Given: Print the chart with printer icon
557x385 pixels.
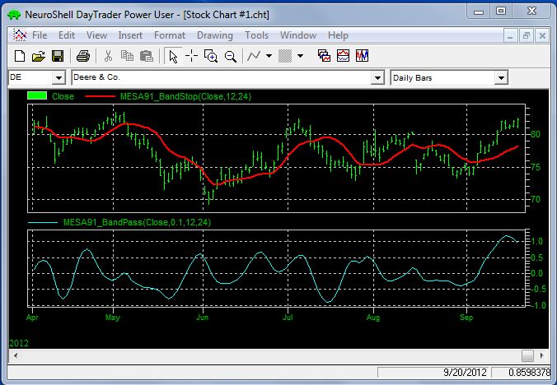Looking at the screenshot, I should [x=83, y=56].
